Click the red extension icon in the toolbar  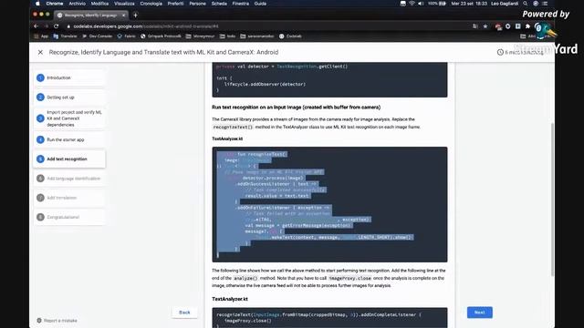point(498,26)
